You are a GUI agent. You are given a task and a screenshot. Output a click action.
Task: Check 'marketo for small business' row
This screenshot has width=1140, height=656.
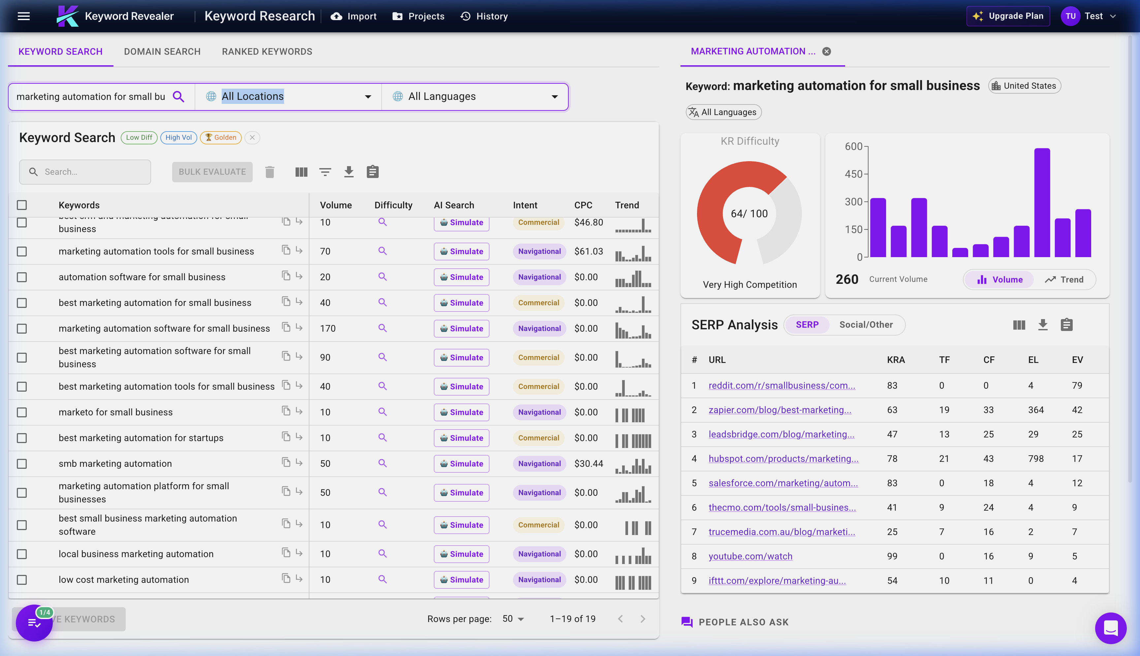pos(22,412)
